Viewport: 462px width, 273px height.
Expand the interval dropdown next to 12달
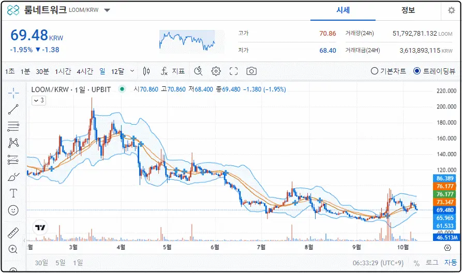132,71
